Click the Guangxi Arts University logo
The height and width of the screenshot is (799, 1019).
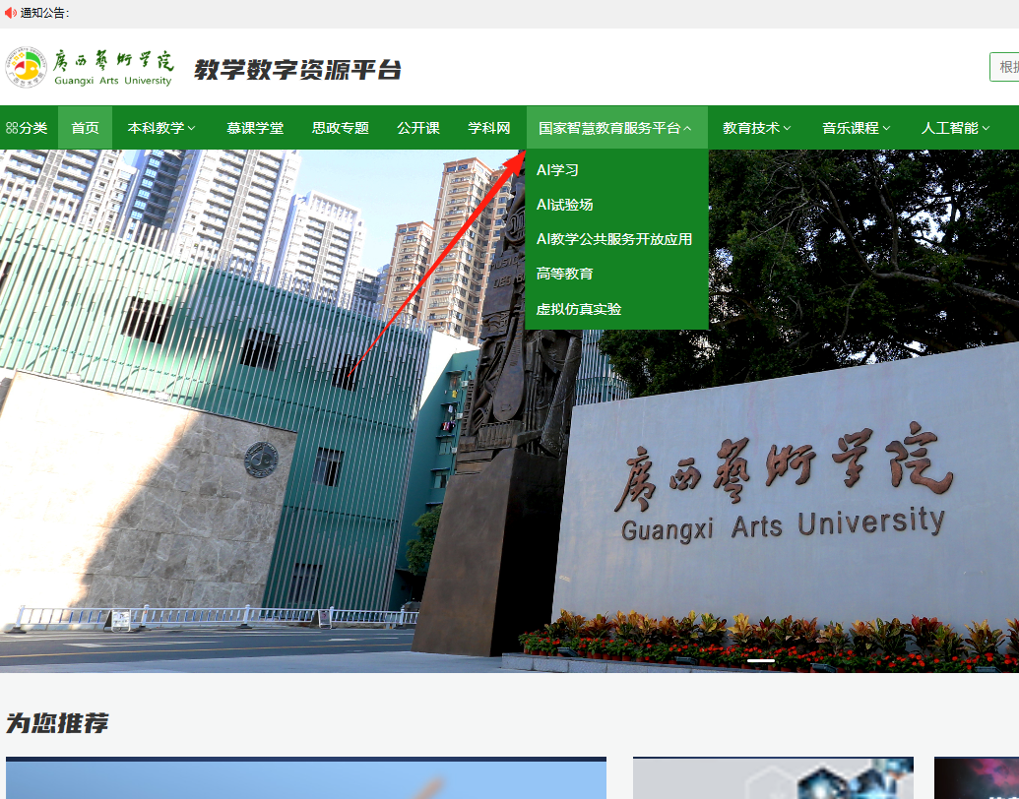[x=27, y=66]
